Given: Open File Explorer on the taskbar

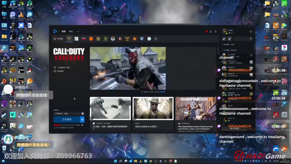Looking at the screenshot, I should tap(136, 161).
